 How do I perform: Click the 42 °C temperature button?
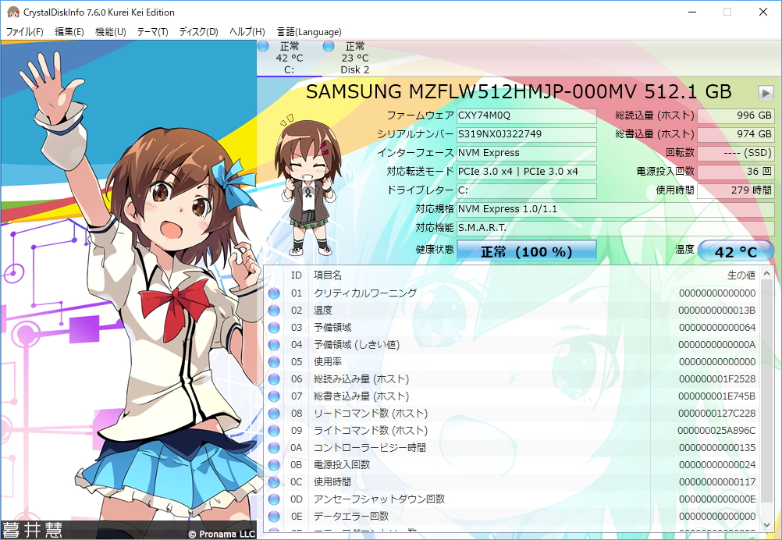click(736, 251)
